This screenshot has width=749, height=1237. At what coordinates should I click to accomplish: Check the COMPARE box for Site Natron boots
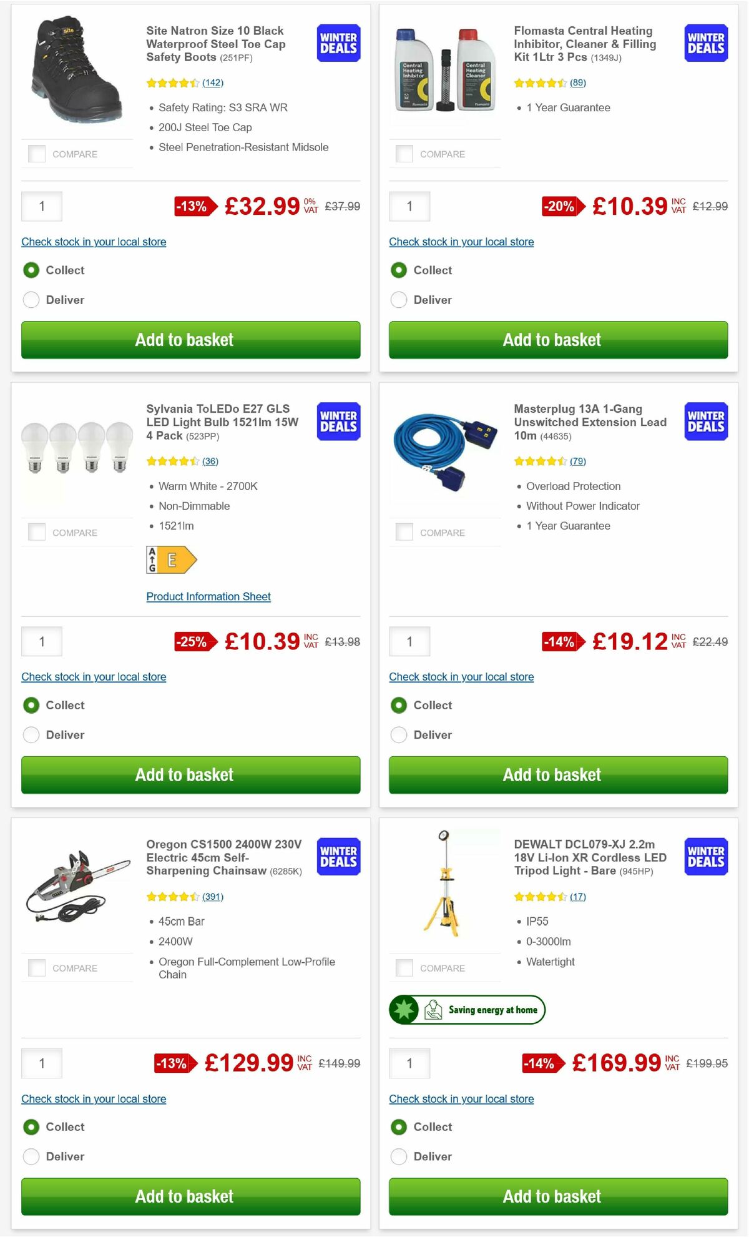[37, 152]
